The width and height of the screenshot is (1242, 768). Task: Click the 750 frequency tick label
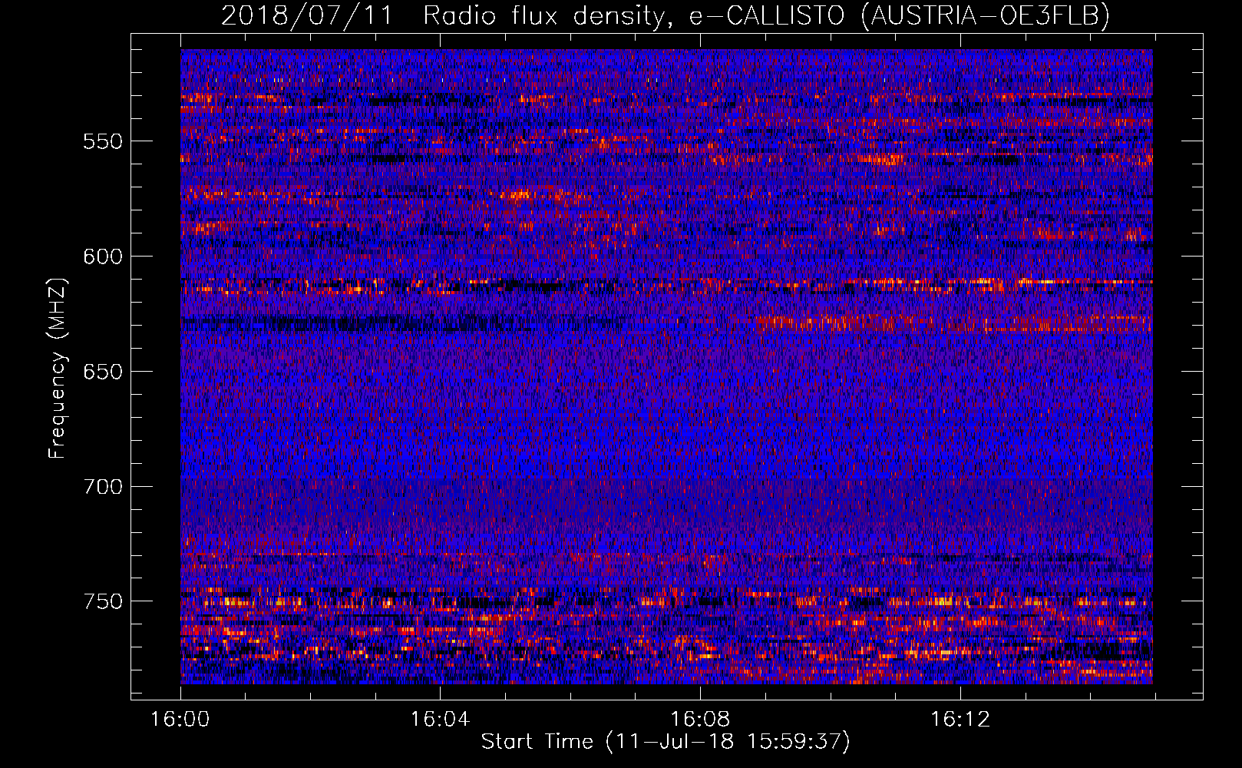coord(103,601)
